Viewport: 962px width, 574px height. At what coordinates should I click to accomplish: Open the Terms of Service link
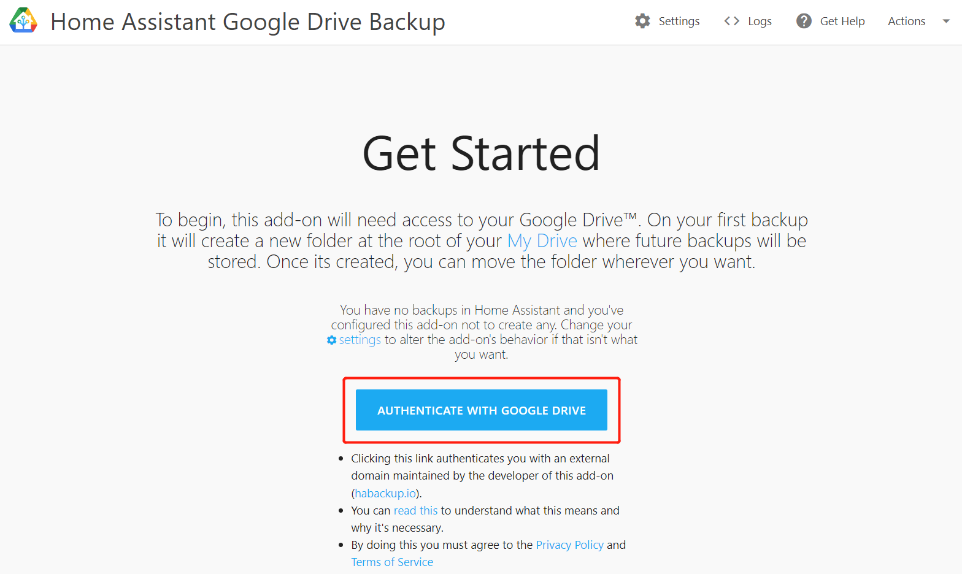click(x=392, y=562)
